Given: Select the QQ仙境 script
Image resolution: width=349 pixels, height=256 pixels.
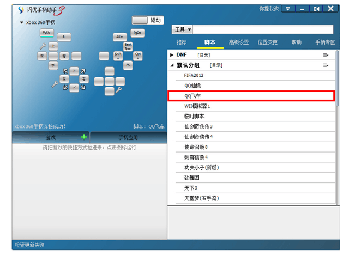Looking at the screenshot, I should click(x=255, y=86).
